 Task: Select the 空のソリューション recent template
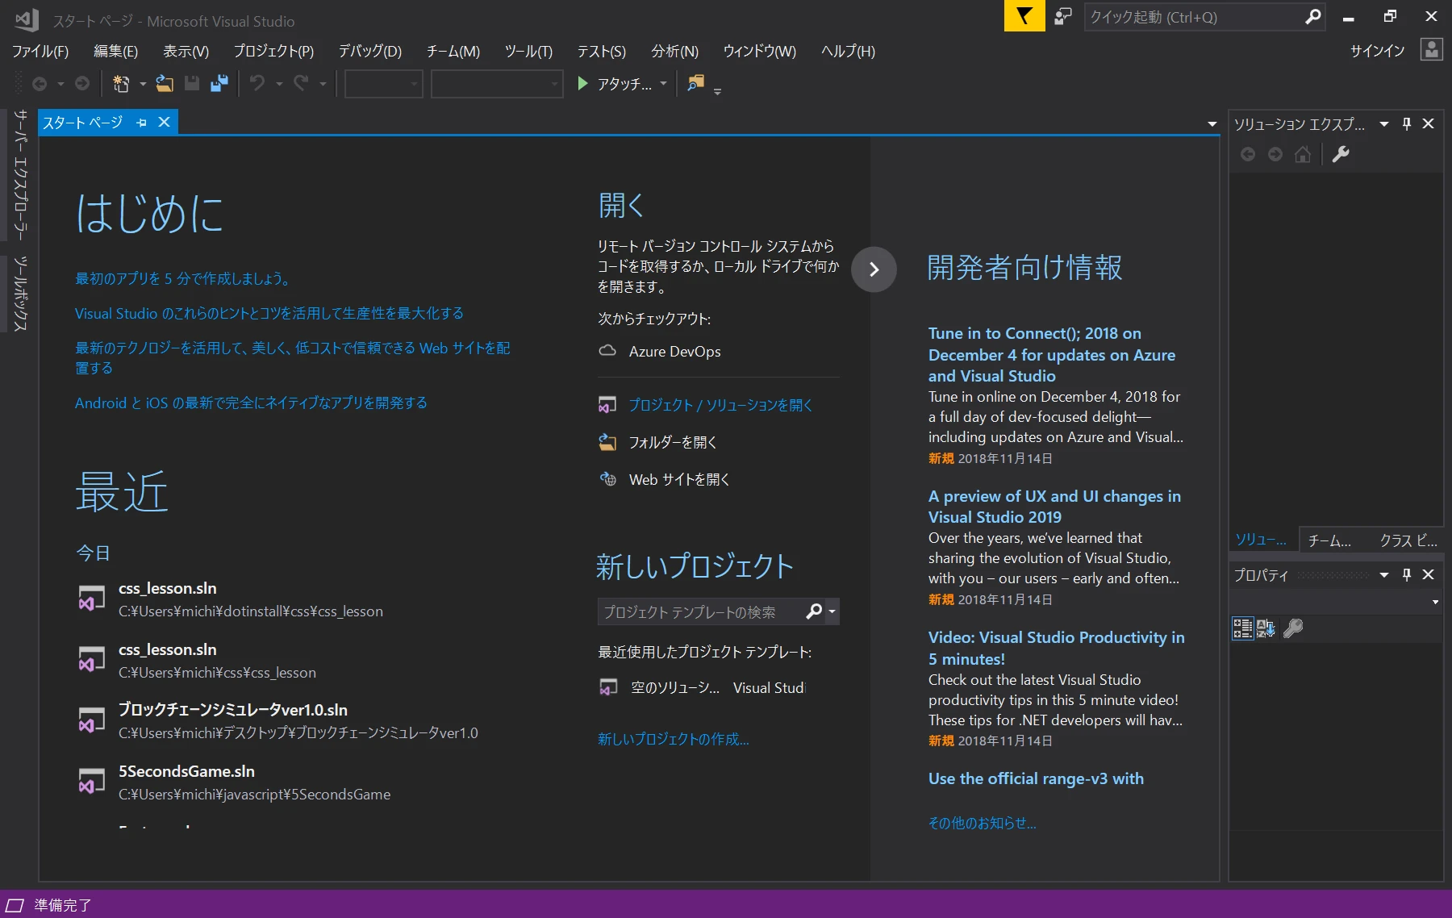point(702,687)
